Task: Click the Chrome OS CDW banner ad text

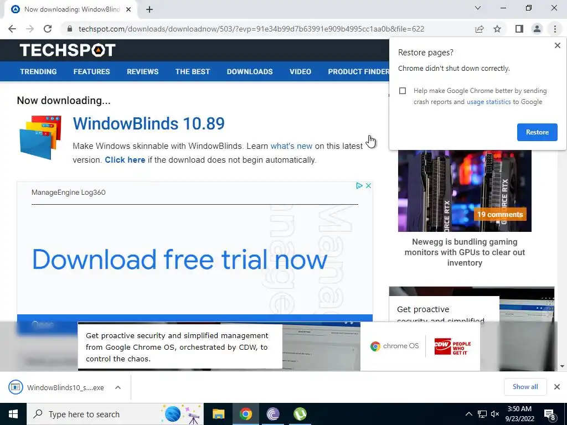Action: pyautogui.click(x=177, y=347)
